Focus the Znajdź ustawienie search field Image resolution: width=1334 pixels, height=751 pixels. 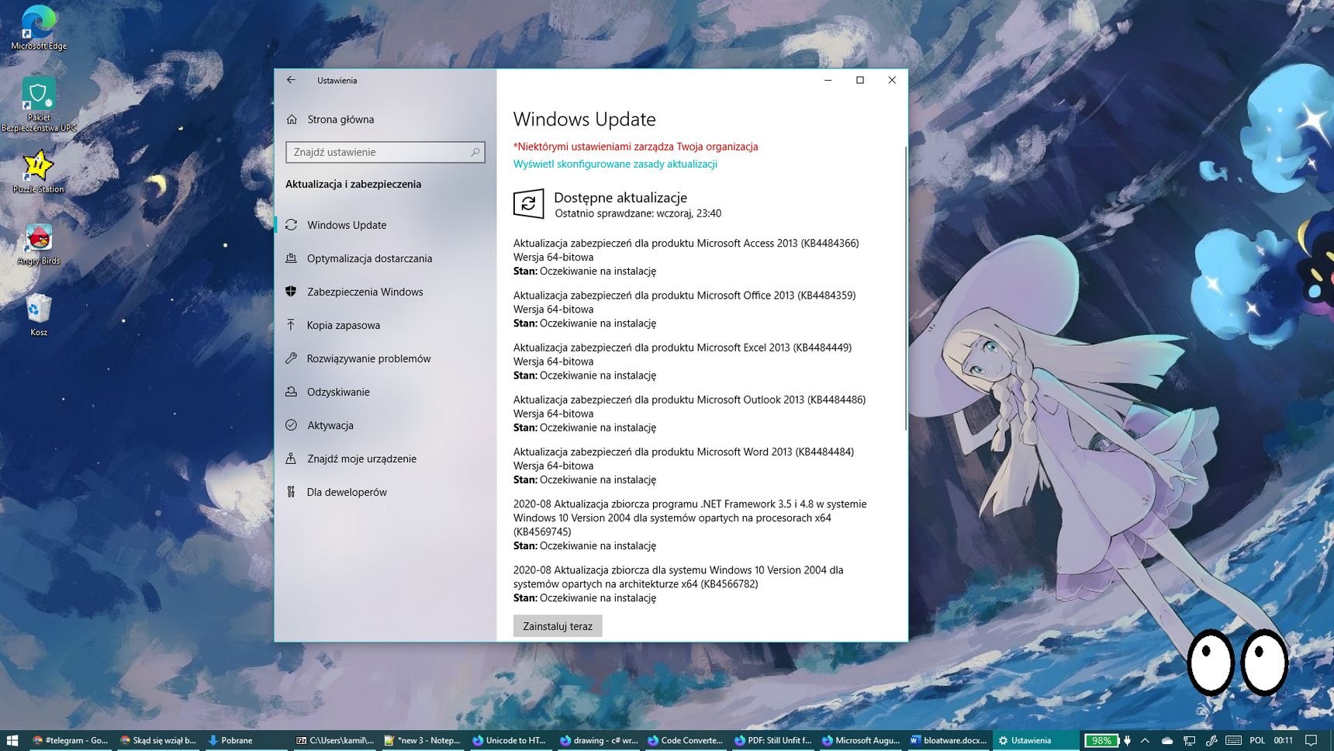point(385,152)
